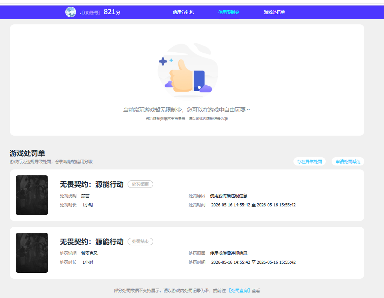Screen dimensions: 384x298
Task: Click the 游戏行为违规导致处罚 subtitle text
Action: click(51, 162)
